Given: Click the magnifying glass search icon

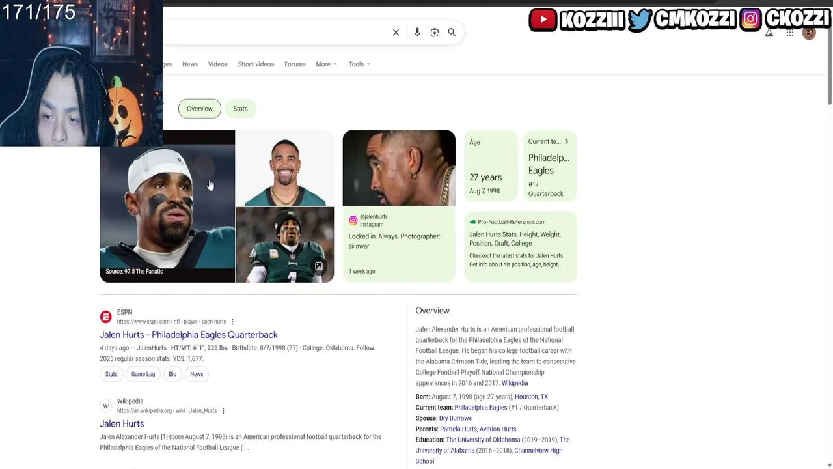Looking at the screenshot, I should [452, 33].
